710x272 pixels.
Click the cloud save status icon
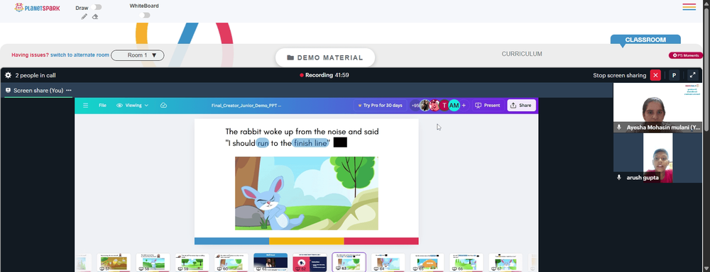click(164, 106)
